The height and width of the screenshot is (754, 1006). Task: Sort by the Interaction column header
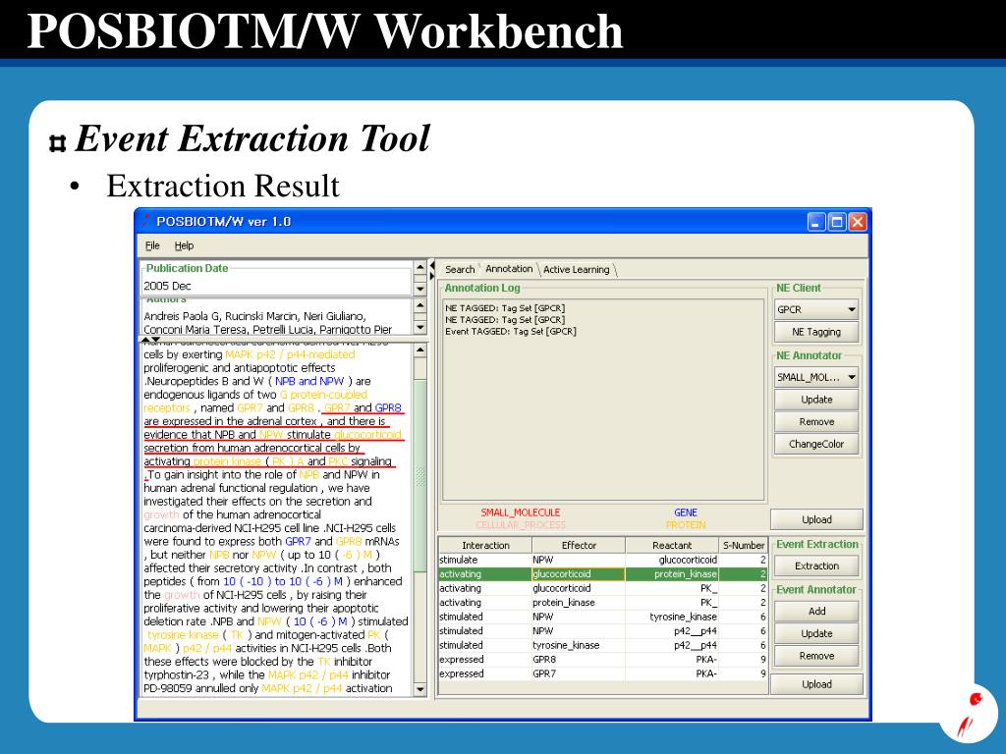point(485,545)
